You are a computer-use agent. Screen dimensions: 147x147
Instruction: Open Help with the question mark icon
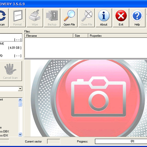(137, 18)
